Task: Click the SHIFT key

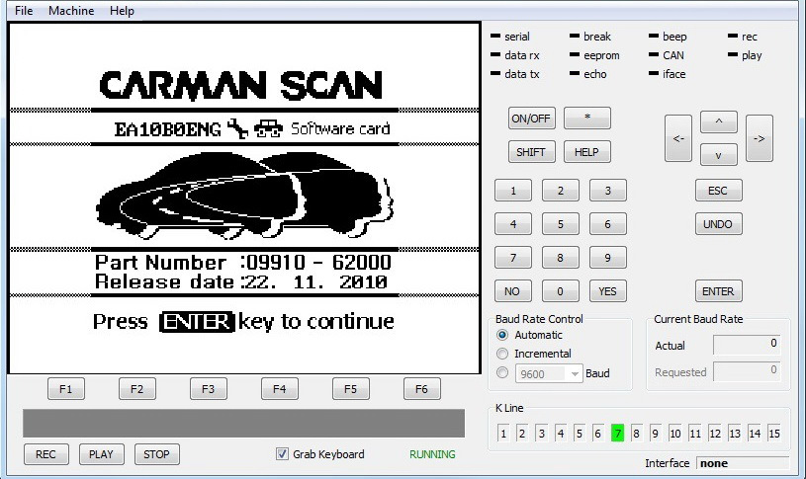Action: (531, 152)
